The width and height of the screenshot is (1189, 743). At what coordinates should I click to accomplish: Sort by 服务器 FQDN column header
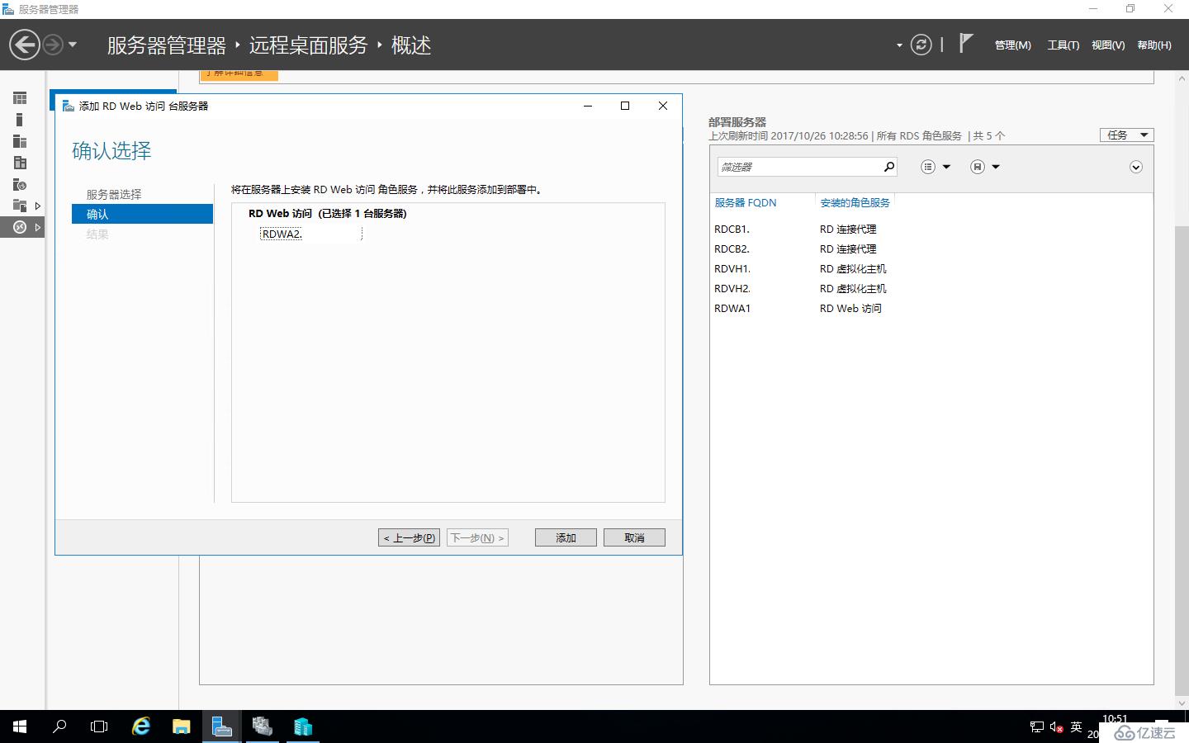coord(746,202)
